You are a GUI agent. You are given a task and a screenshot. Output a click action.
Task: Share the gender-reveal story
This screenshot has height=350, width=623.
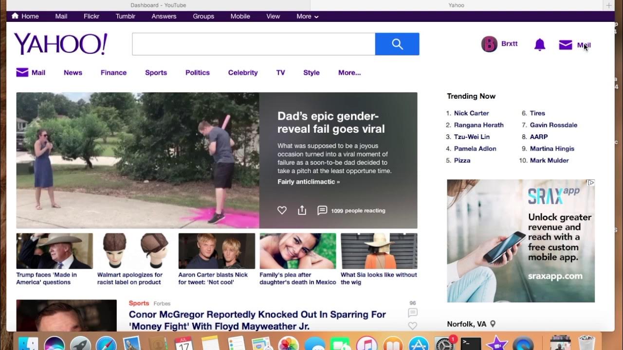click(302, 210)
